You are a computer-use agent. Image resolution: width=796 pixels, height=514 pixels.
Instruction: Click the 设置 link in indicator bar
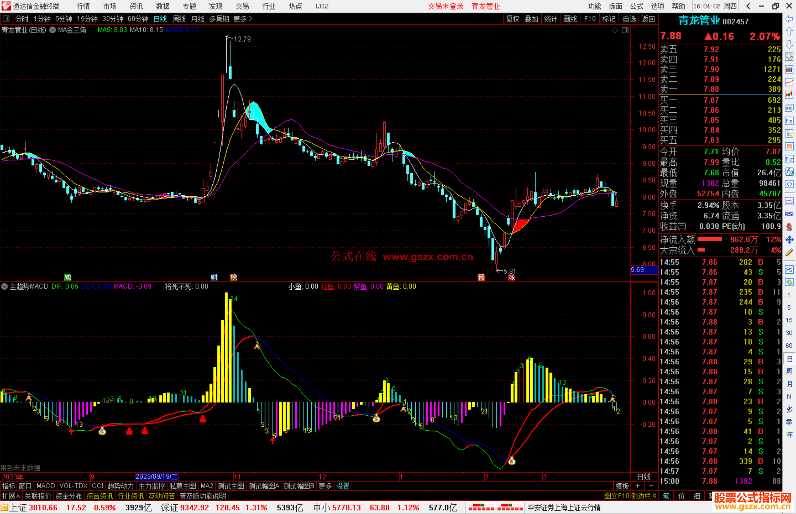(343, 486)
